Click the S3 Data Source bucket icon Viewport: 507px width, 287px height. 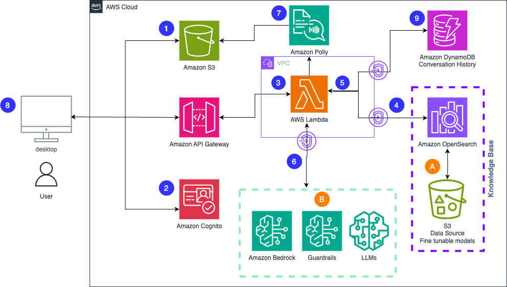448,200
